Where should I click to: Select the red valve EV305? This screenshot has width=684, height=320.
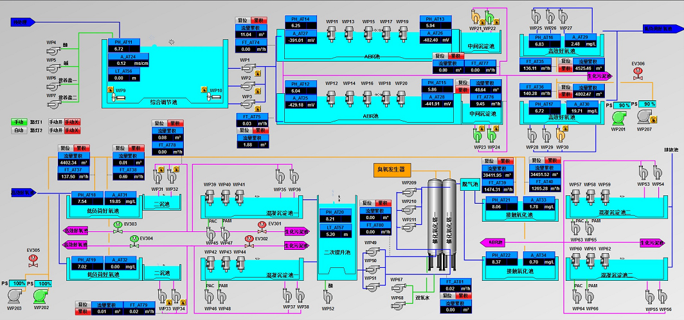33,260
